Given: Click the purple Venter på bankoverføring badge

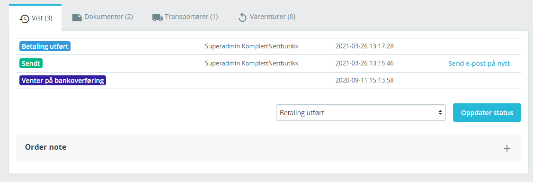Looking at the screenshot, I should [62, 81].
